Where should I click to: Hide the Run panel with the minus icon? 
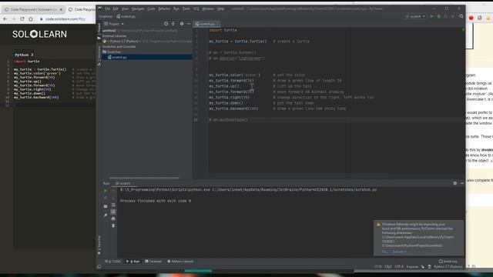click(462, 183)
